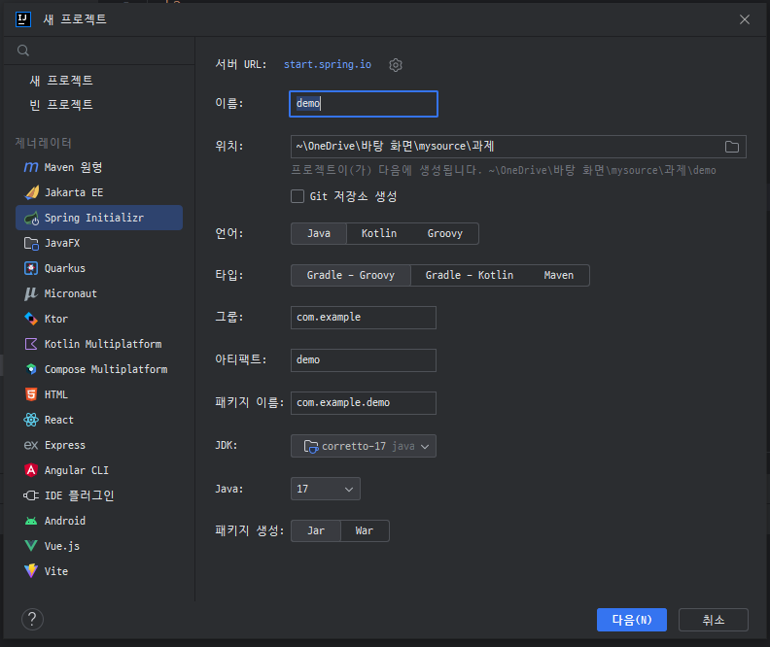The image size is (770, 647).
Task: Open help with question mark button
Action: click(32, 620)
